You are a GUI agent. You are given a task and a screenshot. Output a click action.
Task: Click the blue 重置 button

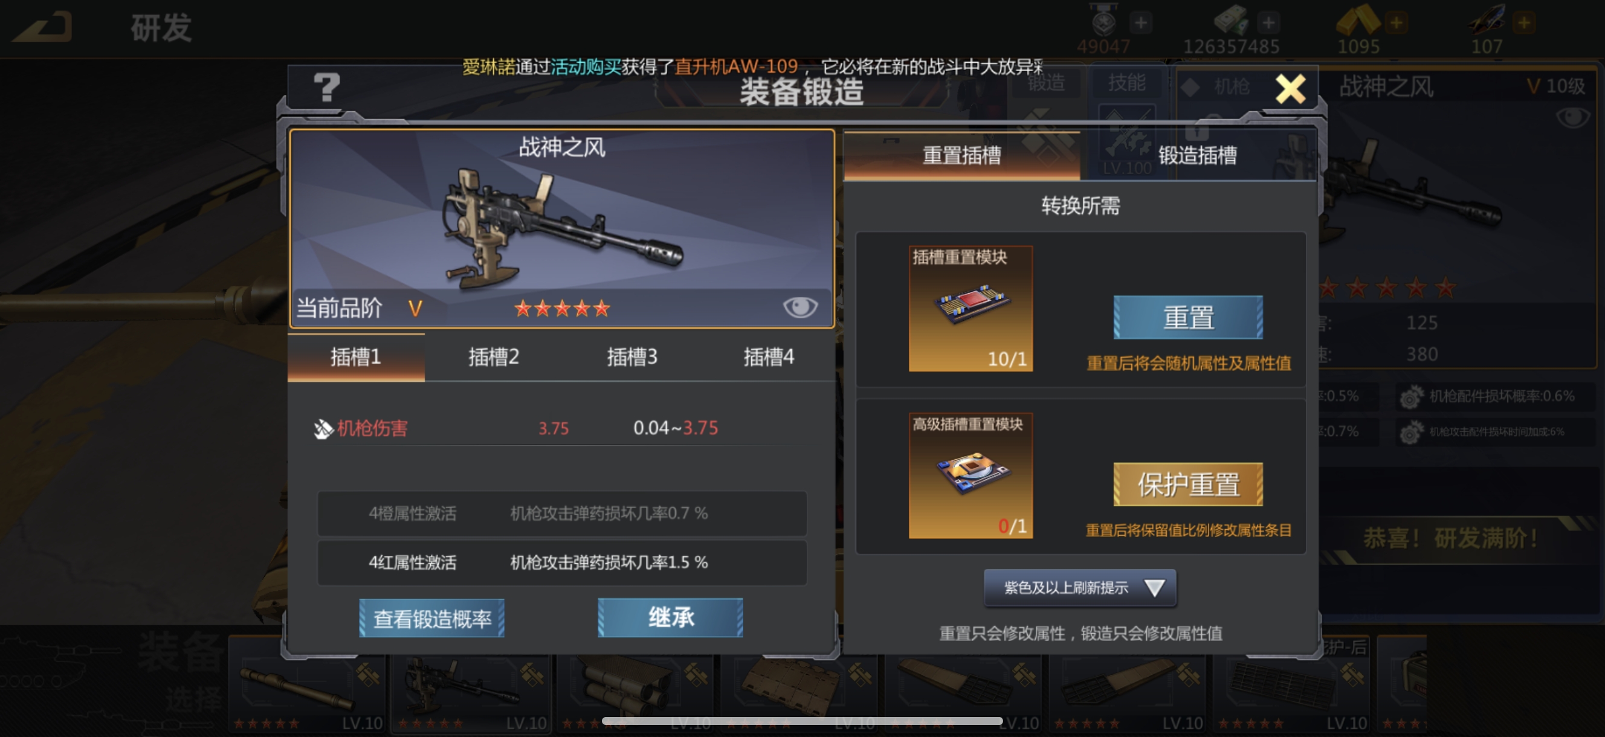(x=1188, y=318)
